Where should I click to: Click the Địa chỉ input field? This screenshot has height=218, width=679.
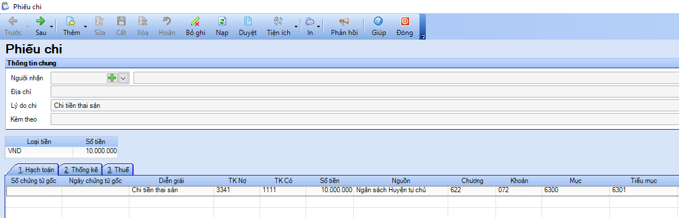click(365, 92)
